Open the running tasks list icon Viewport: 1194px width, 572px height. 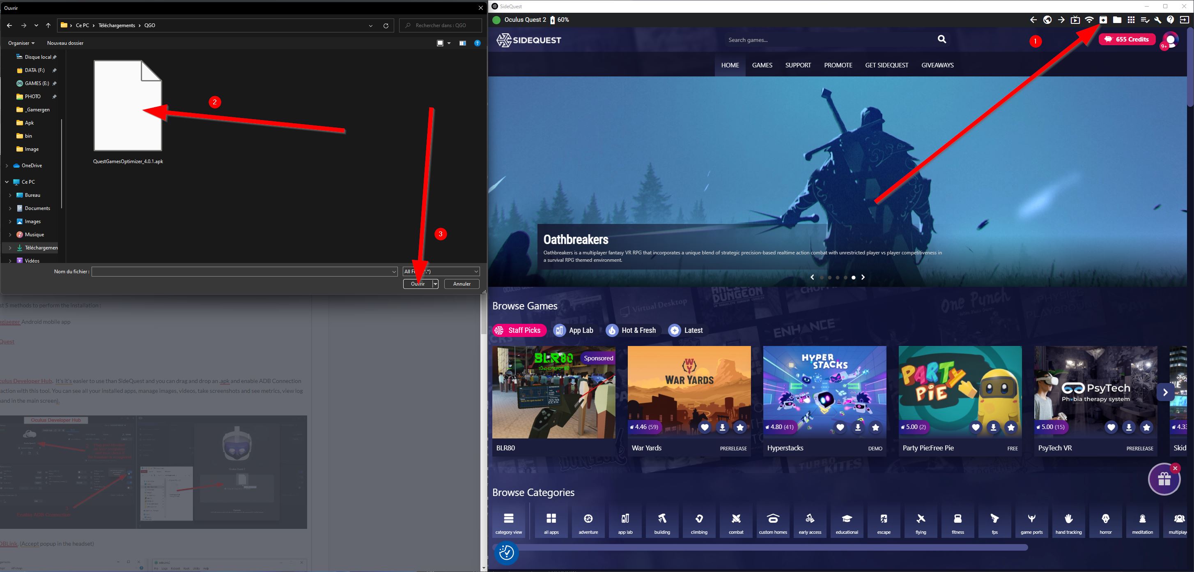pyautogui.click(x=1144, y=20)
